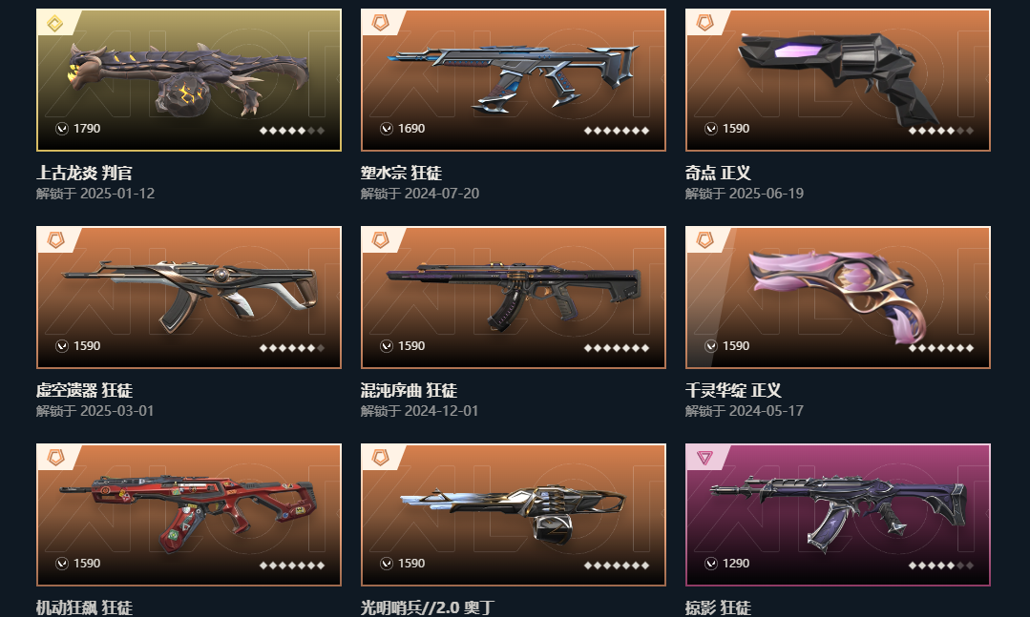Select the 混沌序曲 狂徒 weapon image
The image size is (1030, 617).
(x=513, y=296)
